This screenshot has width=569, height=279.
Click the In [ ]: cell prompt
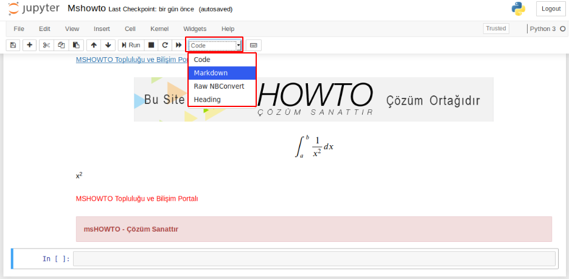pyautogui.click(x=56, y=259)
